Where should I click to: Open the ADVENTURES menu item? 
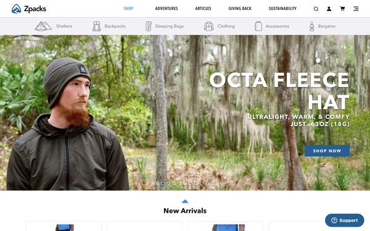[166, 9]
